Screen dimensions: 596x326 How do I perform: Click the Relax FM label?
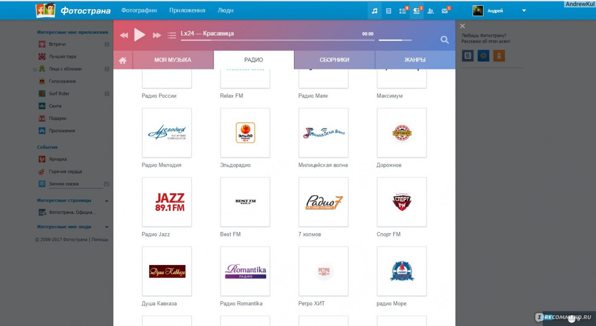click(231, 96)
